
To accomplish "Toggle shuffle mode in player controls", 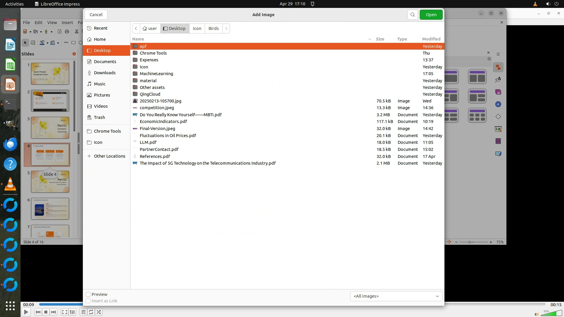I will click(x=99, y=312).
